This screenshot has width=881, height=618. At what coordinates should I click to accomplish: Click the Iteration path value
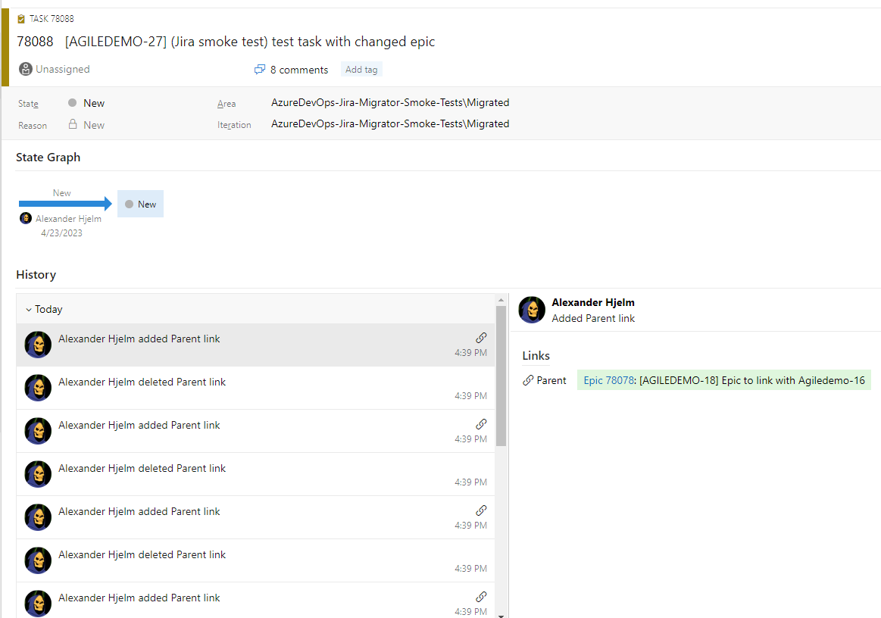click(x=390, y=123)
